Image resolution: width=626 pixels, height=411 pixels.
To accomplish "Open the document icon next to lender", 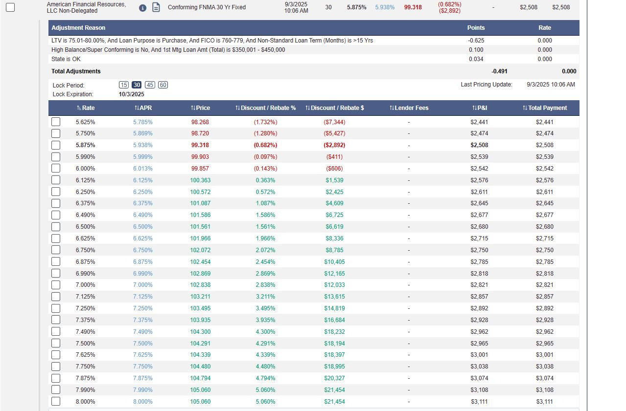I will click(x=156, y=7).
